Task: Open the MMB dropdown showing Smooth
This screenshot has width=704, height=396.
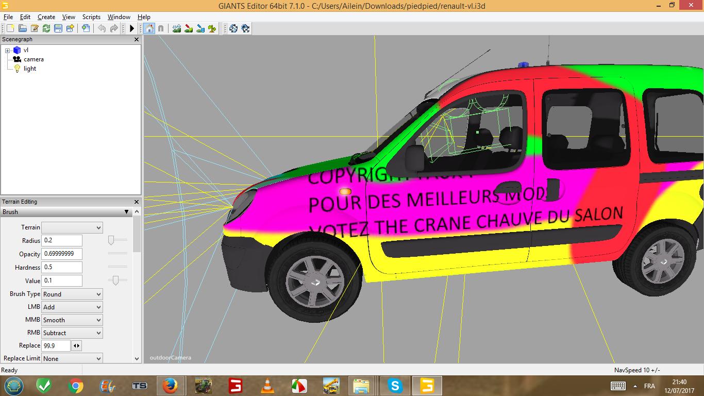Action: click(72, 320)
